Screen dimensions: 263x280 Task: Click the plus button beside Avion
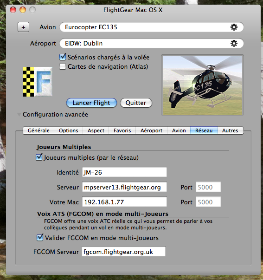(23, 27)
